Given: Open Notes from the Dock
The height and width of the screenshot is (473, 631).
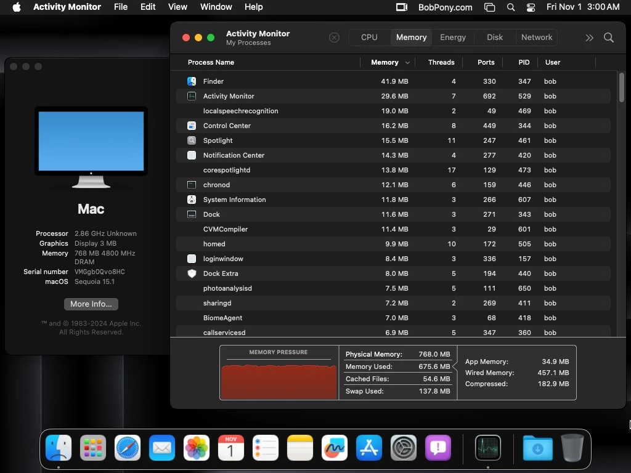Looking at the screenshot, I should click(300, 448).
